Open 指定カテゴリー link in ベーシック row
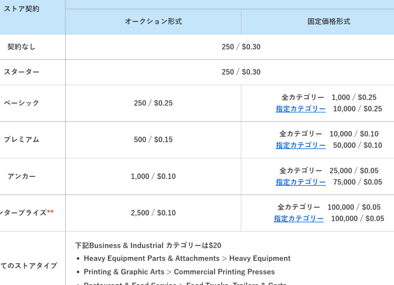The height and width of the screenshot is (285, 394). tap(300, 109)
